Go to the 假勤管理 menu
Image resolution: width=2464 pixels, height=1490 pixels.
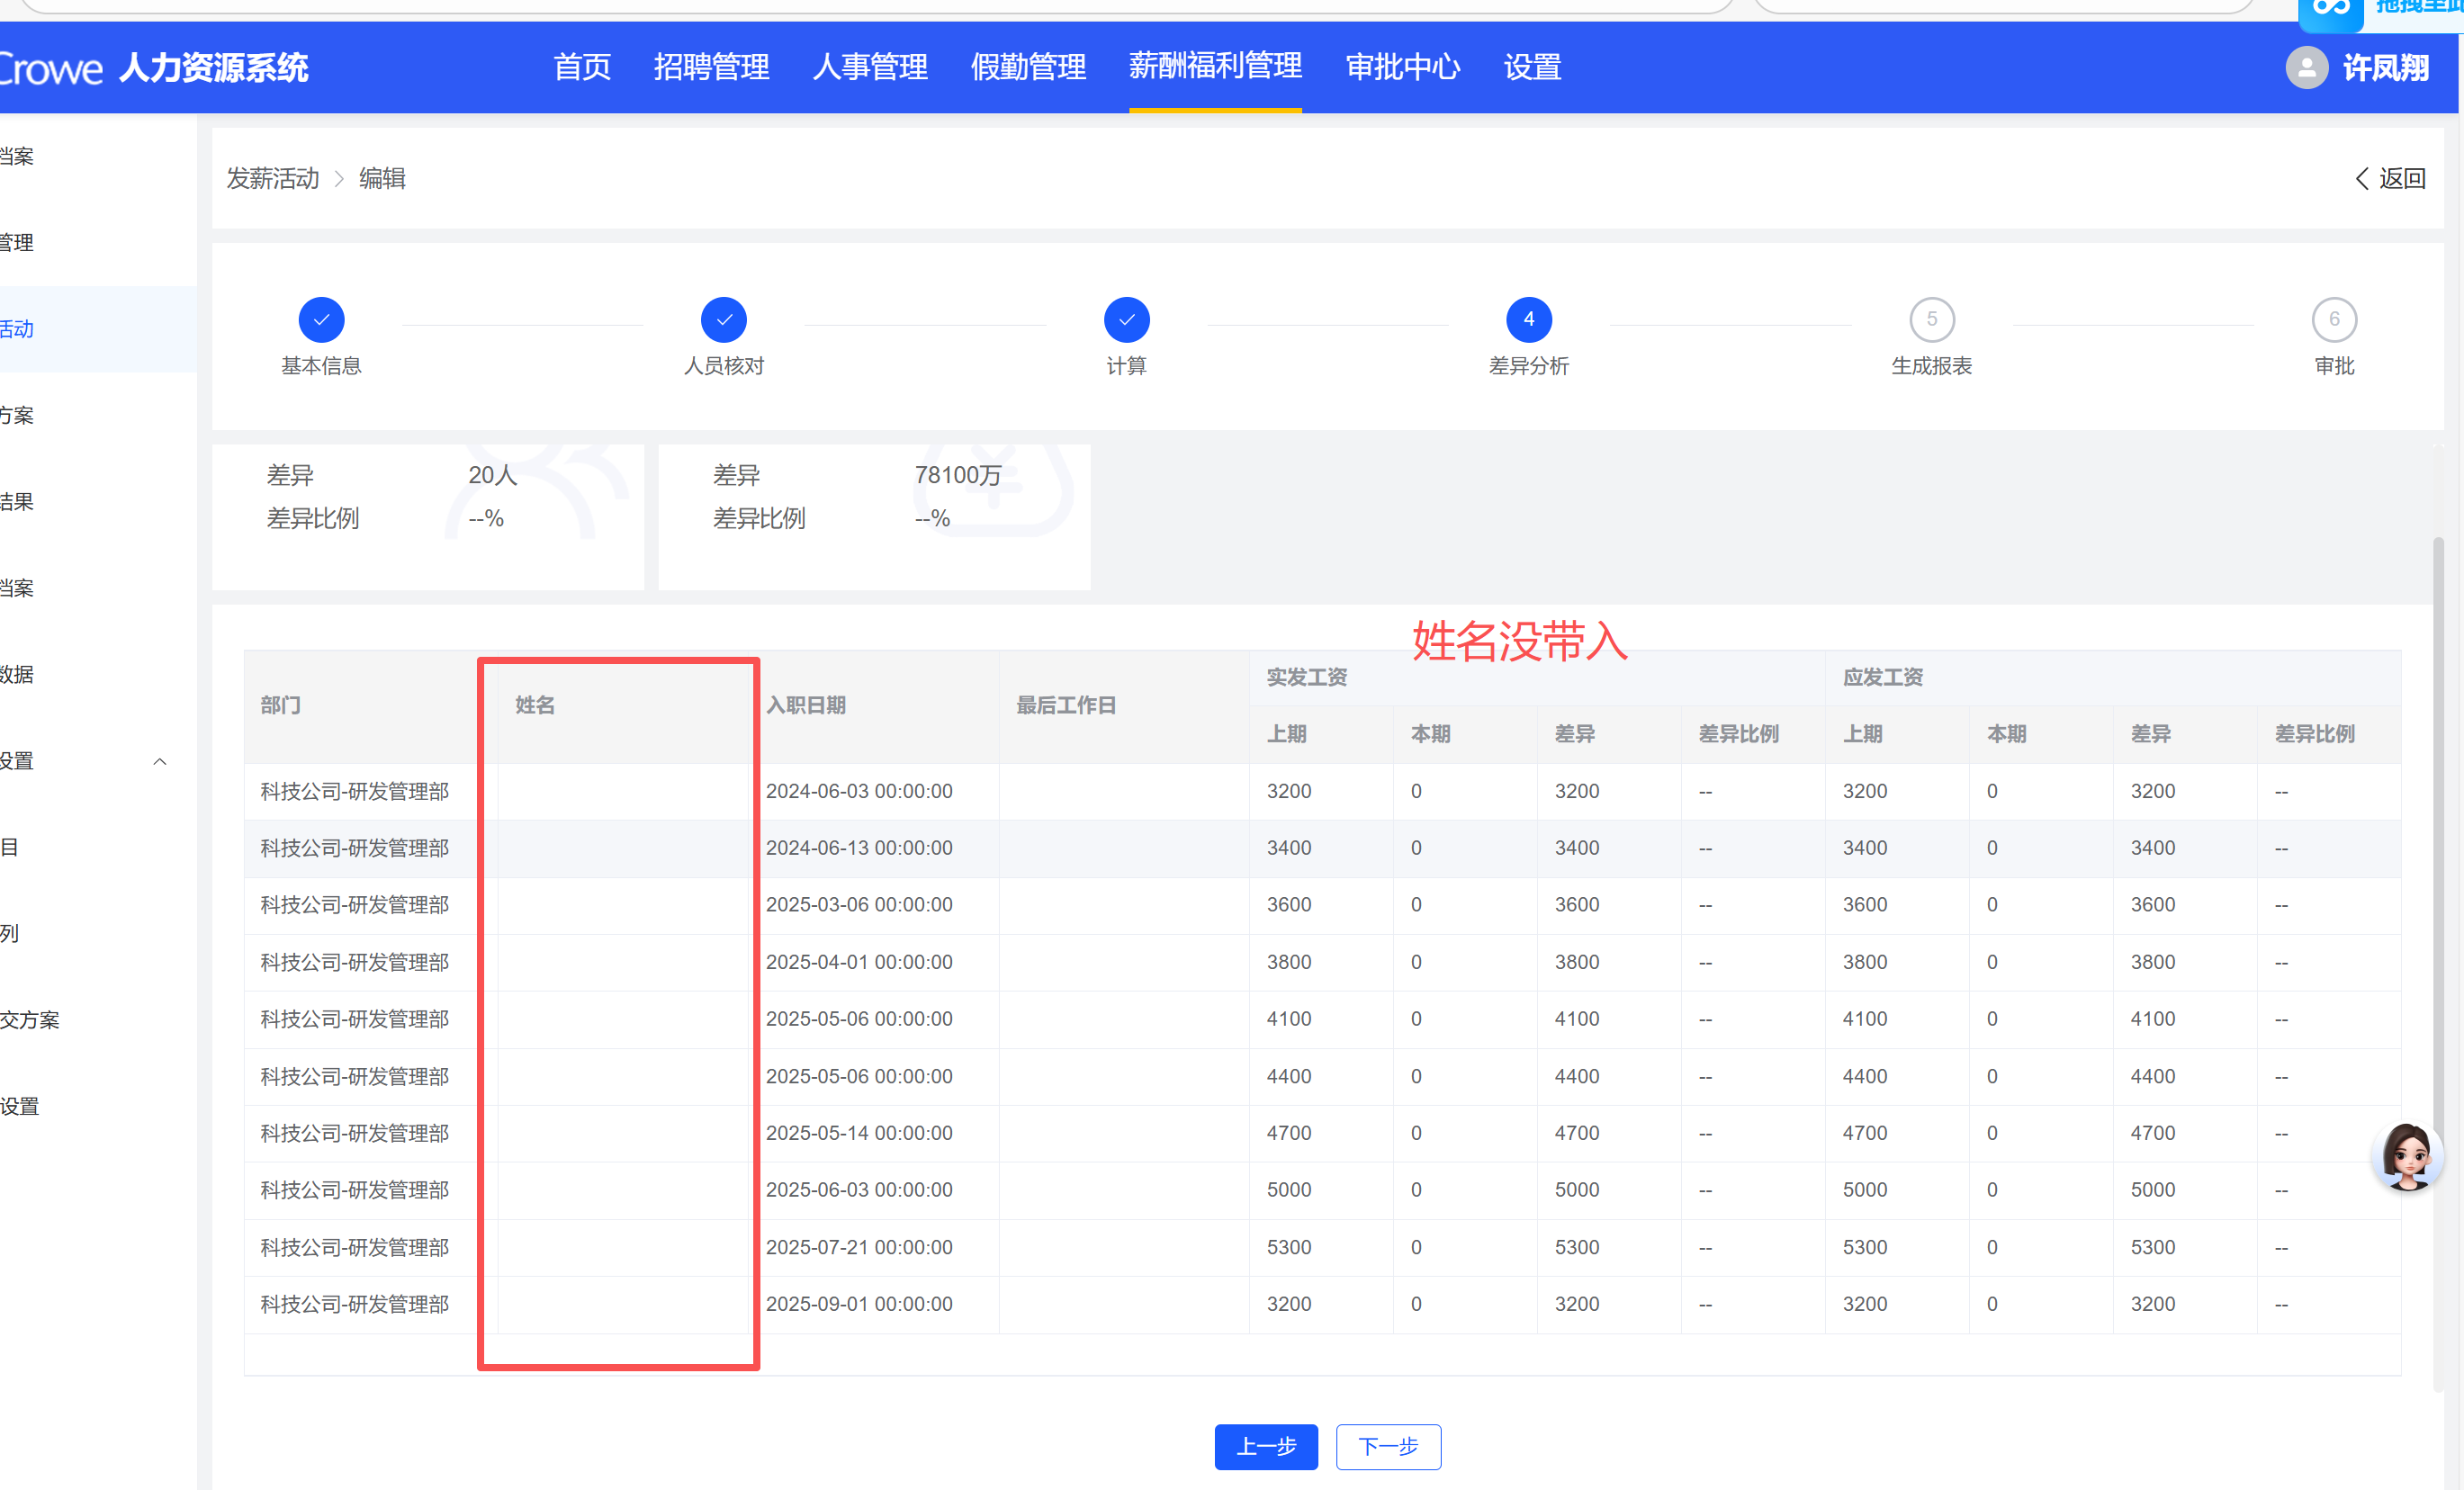pos(1028,67)
